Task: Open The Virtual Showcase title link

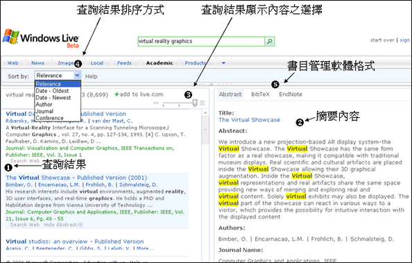Action: point(249,120)
